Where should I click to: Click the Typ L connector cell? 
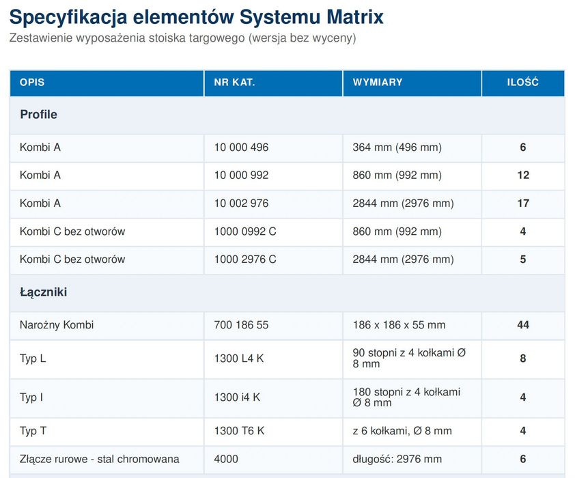point(107,359)
